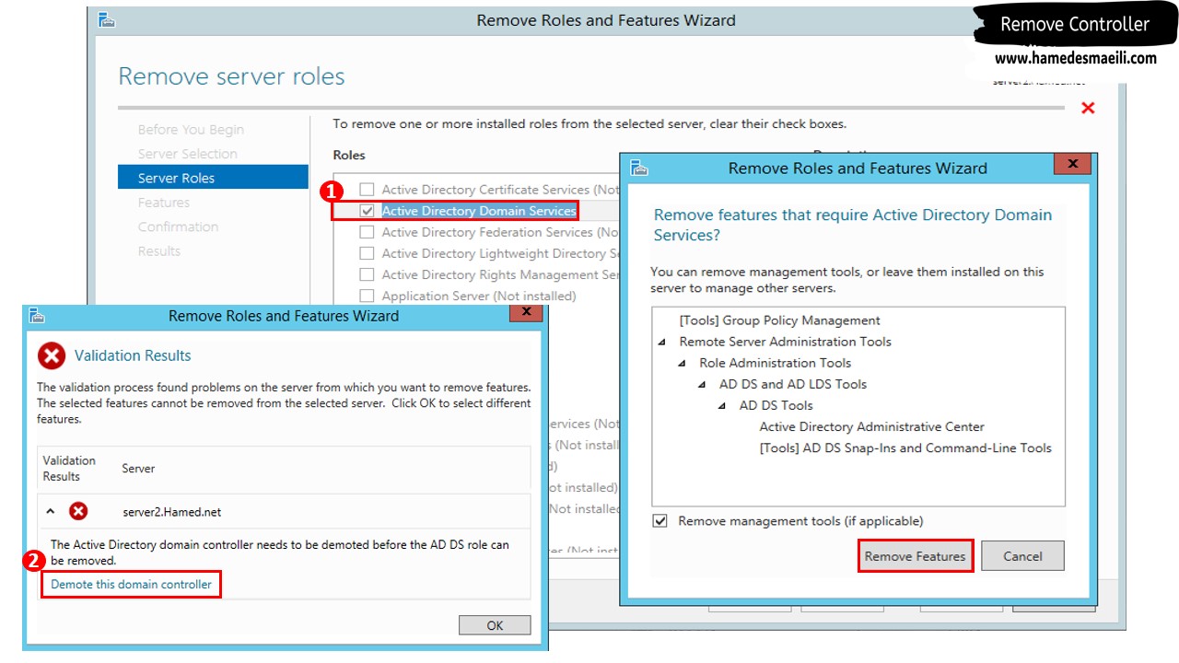Viewport: 1179px width, 663px height.
Task: Select Active Directory Administrative Center item
Action: 871,426
